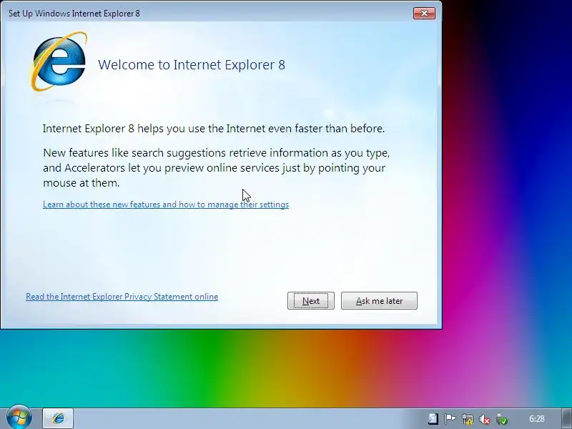Click the 'Set Up Windows Internet Explorer 8' title text
Screen dimensions: 572x429
point(74,14)
